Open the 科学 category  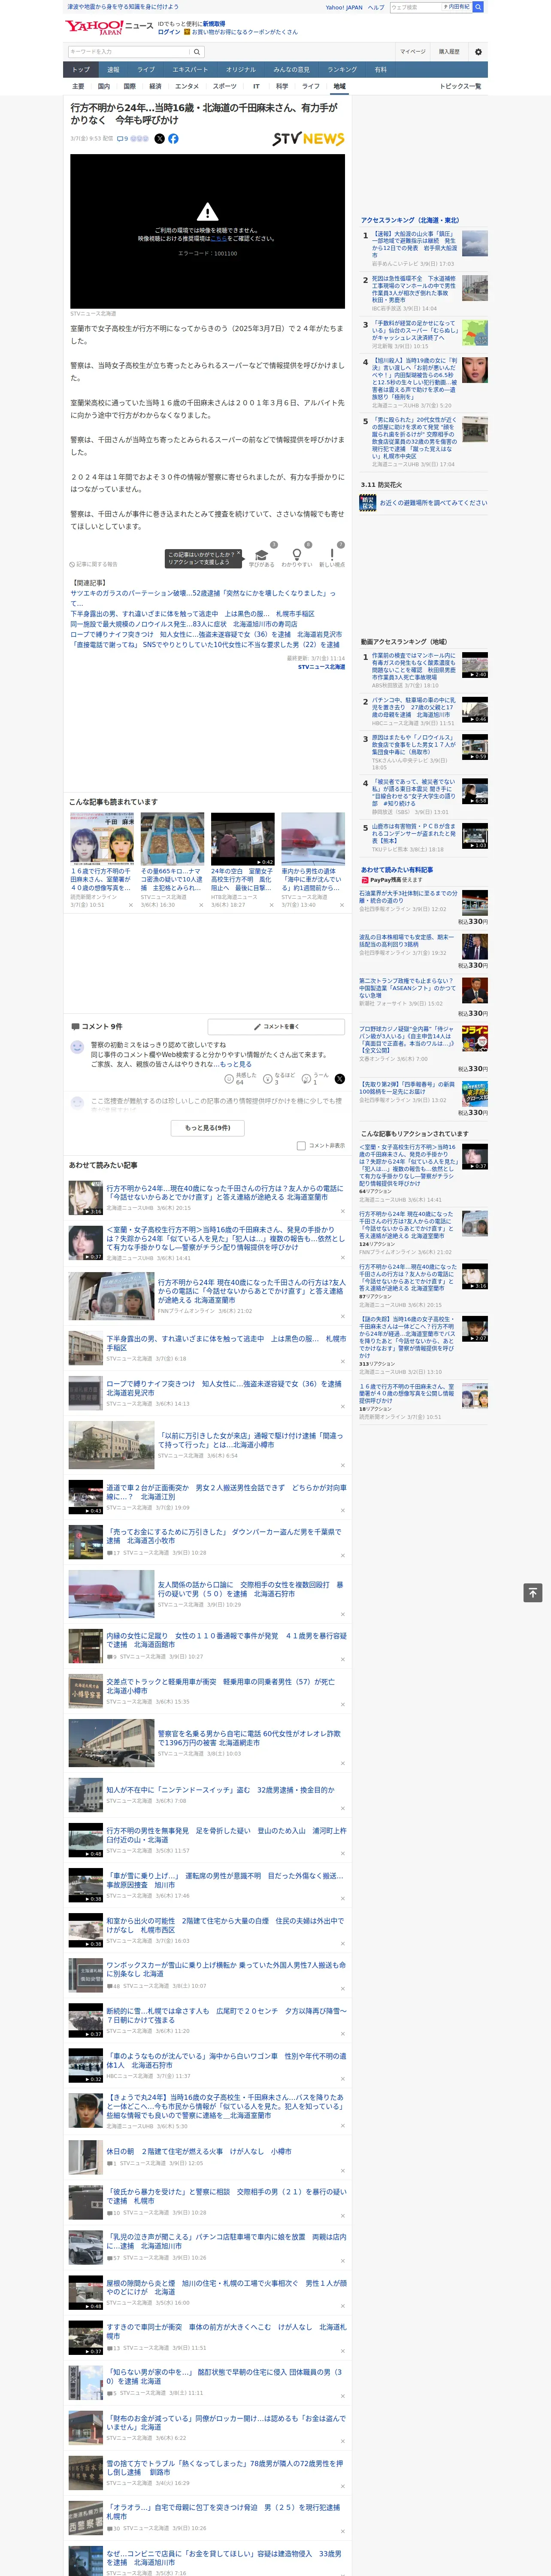point(282,86)
